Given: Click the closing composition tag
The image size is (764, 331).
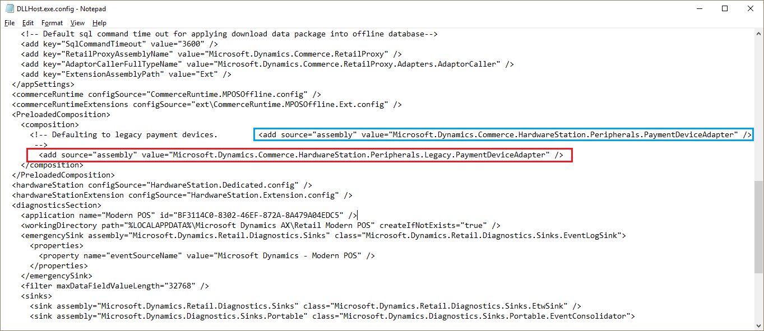Looking at the screenshot, I should [x=52, y=165].
